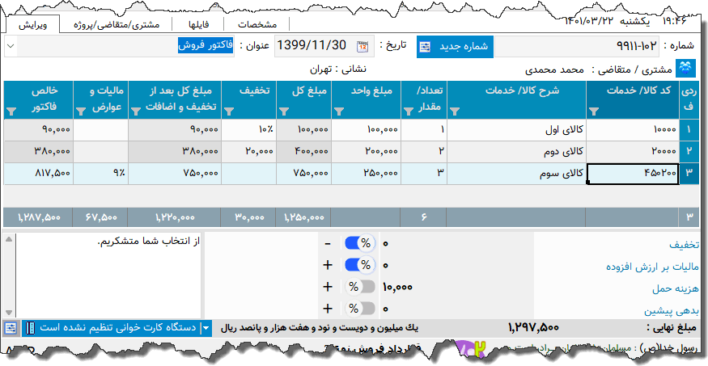Click the notes box از انتخاب شما متشکریم
The width and height of the screenshot is (708, 366).
click(109, 275)
